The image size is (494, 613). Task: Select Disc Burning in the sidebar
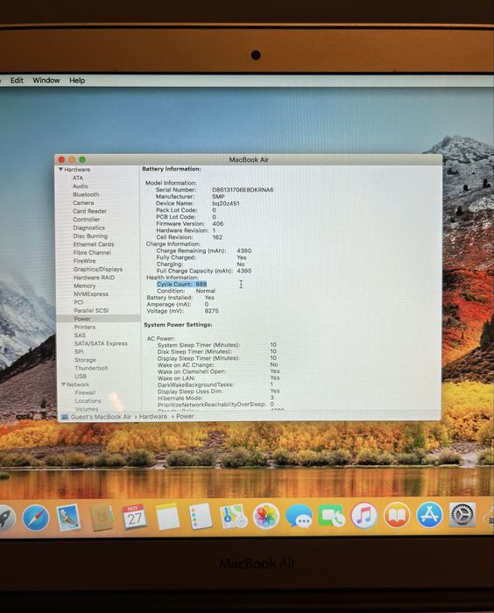(x=90, y=236)
